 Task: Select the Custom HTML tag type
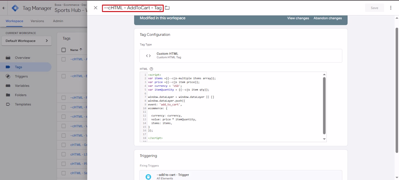tap(241, 56)
